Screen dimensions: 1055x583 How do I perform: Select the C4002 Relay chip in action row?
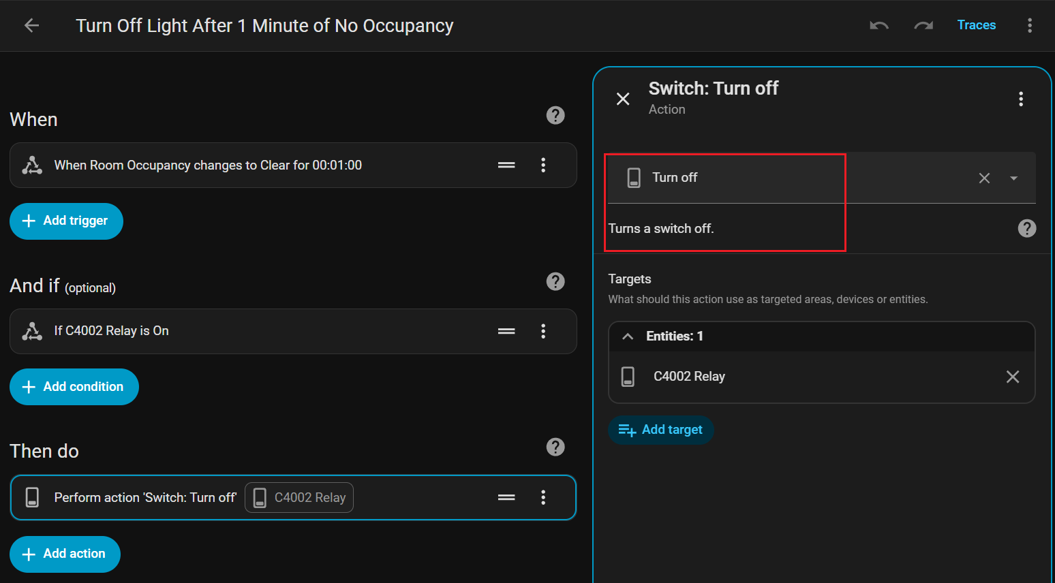pos(299,498)
